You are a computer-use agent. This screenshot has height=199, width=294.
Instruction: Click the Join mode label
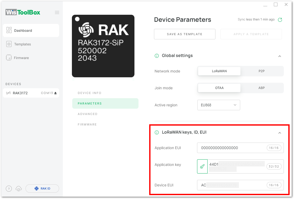(x=163, y=88)
